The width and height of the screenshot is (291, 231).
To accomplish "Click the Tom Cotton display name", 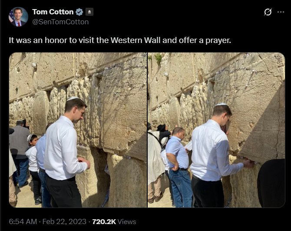I will point(53,12).
